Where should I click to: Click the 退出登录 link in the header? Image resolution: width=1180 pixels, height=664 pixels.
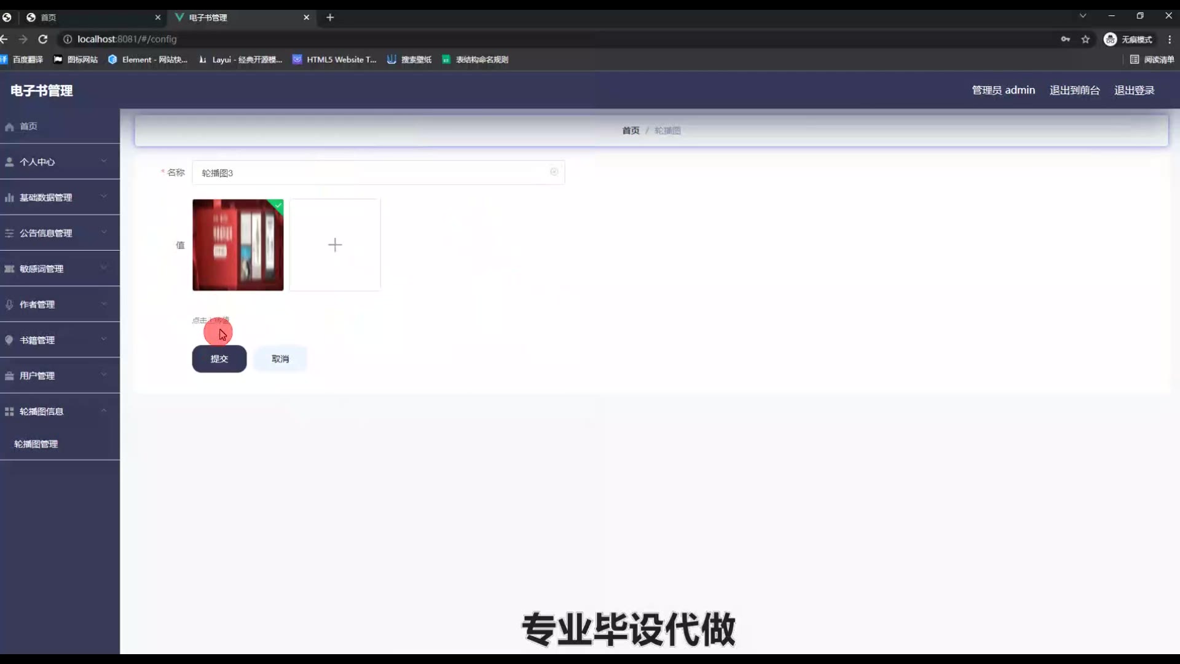point(1134,90)
